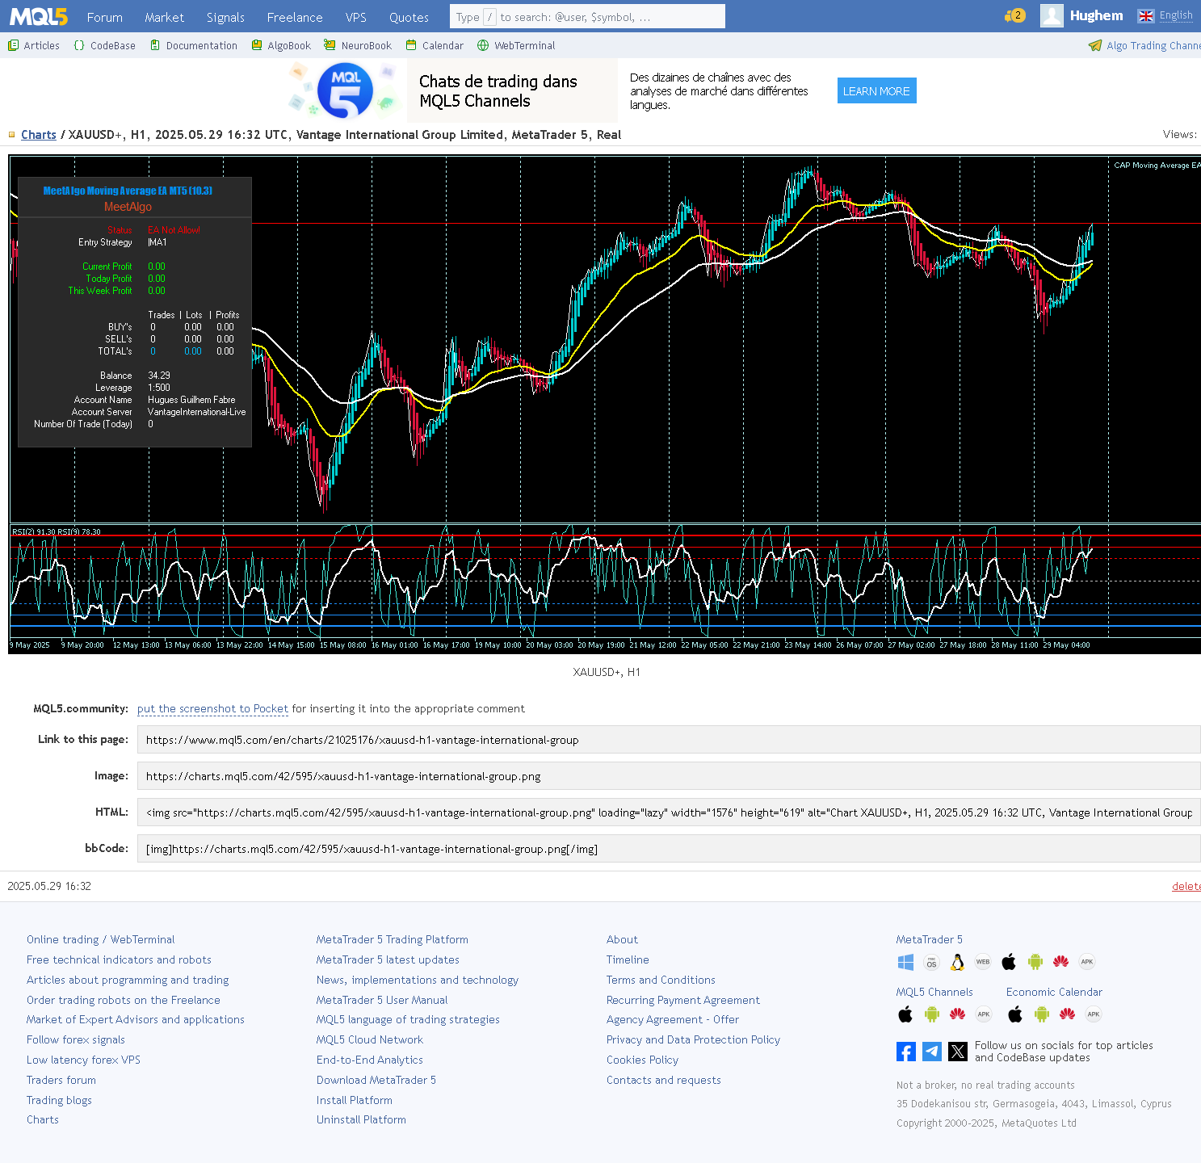Image resolution: width=1201 pixels, height=1163 pixels.
Task: Select the 'Link to this page' URL field
Action: 669,740
